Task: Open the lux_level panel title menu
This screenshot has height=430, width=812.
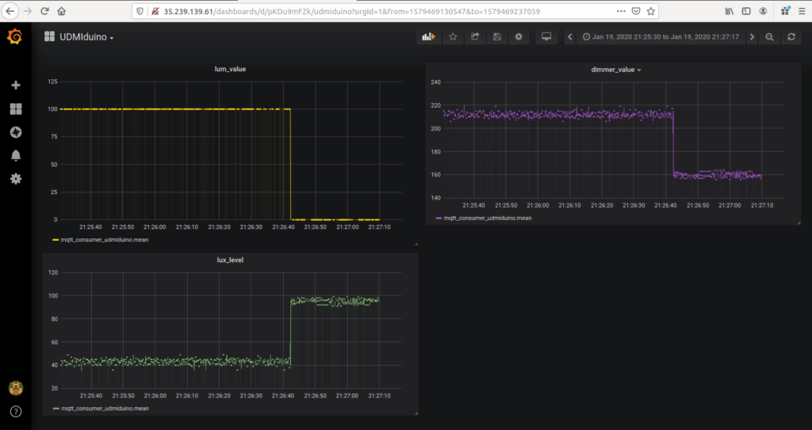Action: tap(230, 260)
